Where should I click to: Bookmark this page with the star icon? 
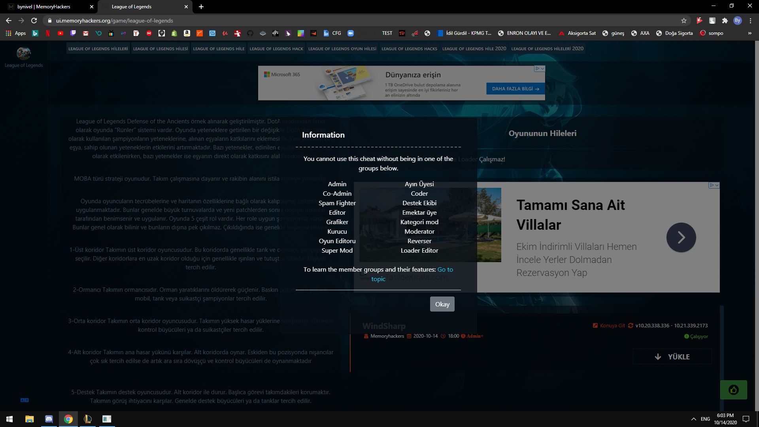[684, 21]
